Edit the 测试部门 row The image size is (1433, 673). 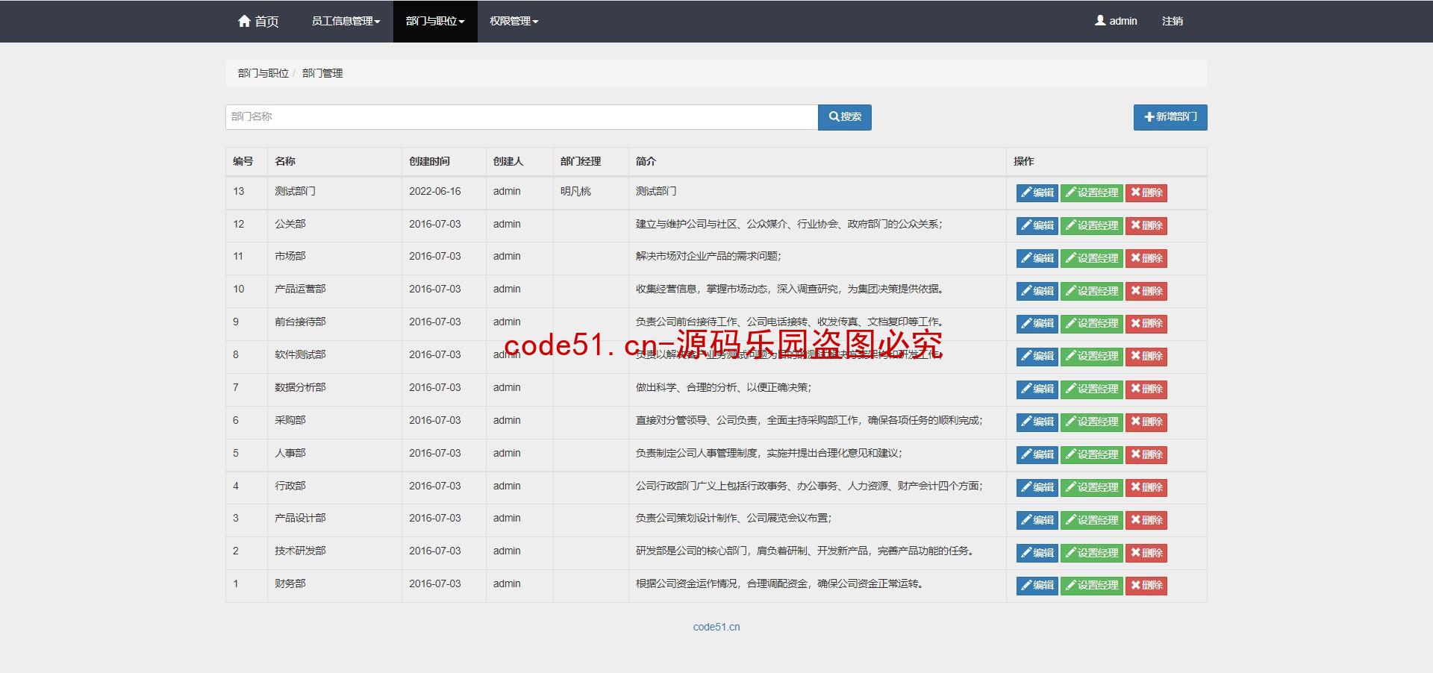point(1037,192)
